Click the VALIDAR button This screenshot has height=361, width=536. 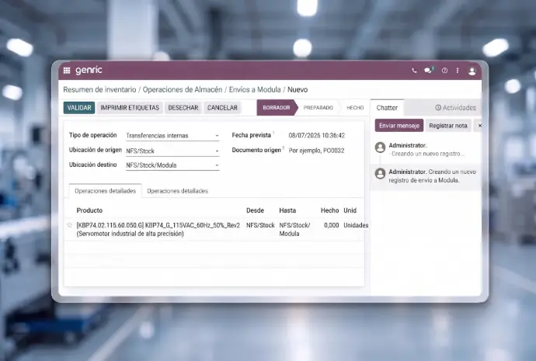pos(79,108)
